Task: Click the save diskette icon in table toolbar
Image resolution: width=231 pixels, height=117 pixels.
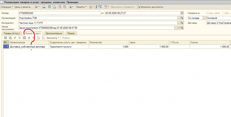Action: [x=24, y=38]
